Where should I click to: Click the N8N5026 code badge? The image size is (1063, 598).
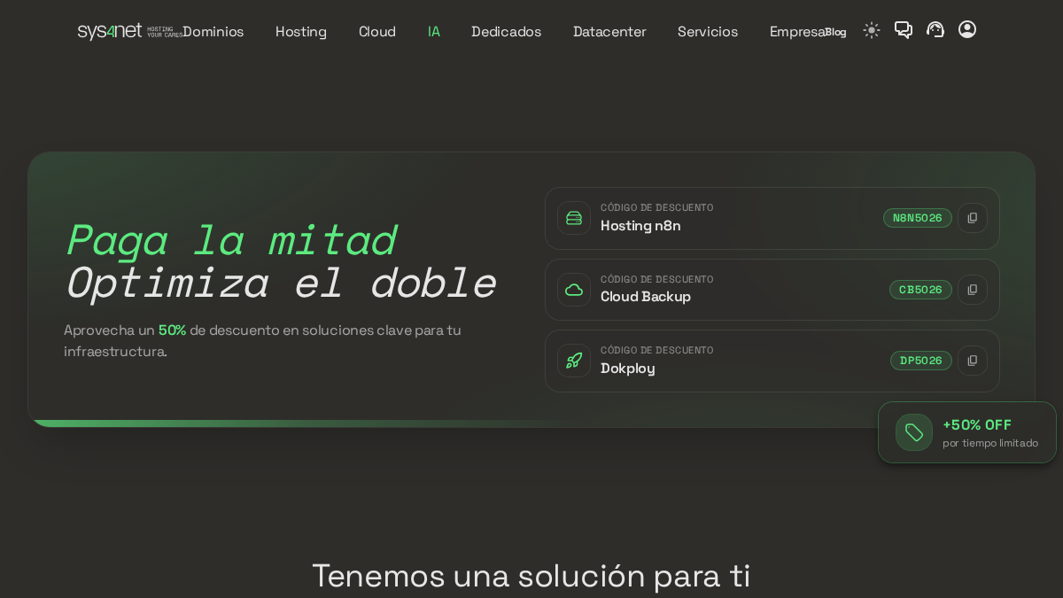918,218
